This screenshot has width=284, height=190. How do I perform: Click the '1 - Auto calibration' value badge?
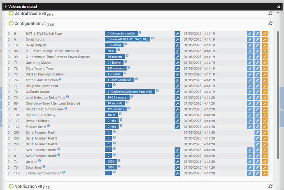click(119, 80)
